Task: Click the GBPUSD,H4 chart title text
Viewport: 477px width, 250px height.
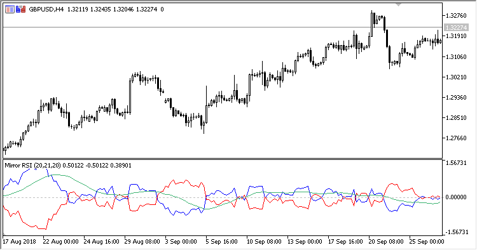Action: pyautogui.click(x=46, y=10)
